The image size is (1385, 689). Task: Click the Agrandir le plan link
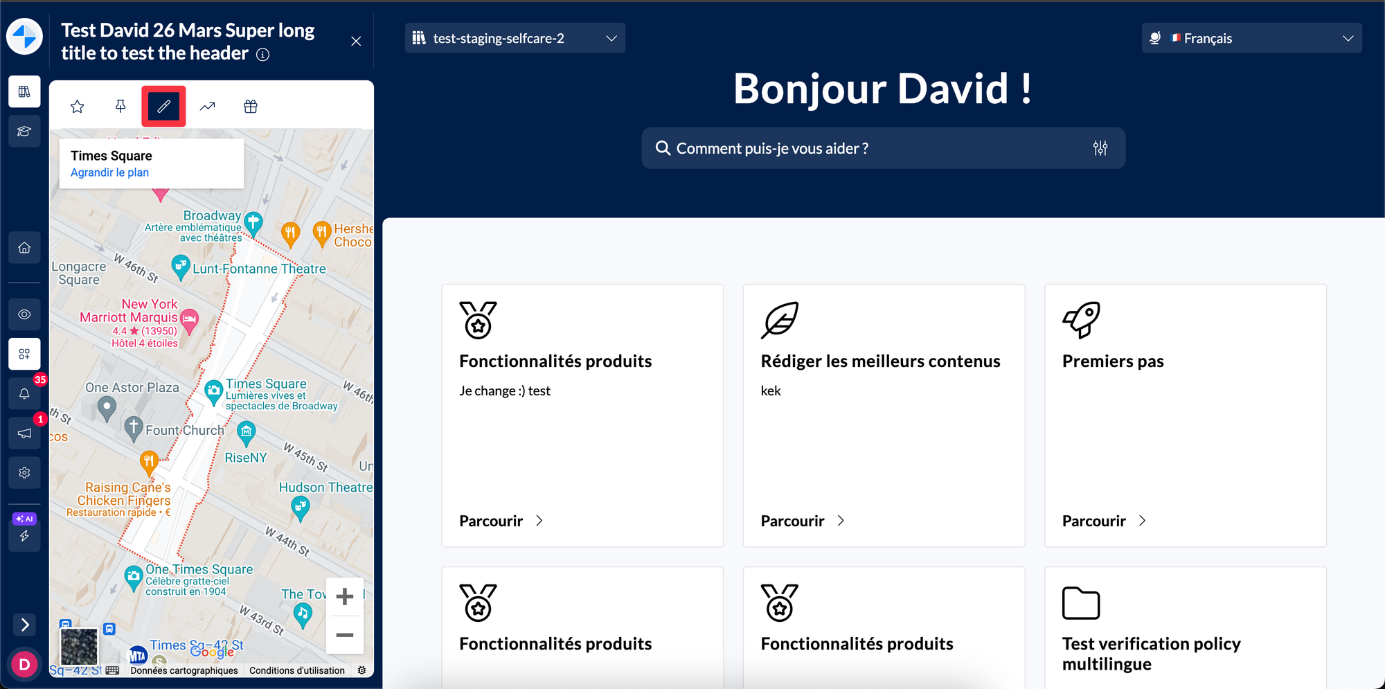click(109, 172)
